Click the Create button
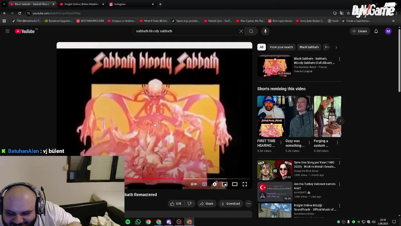 click(360, 31)
